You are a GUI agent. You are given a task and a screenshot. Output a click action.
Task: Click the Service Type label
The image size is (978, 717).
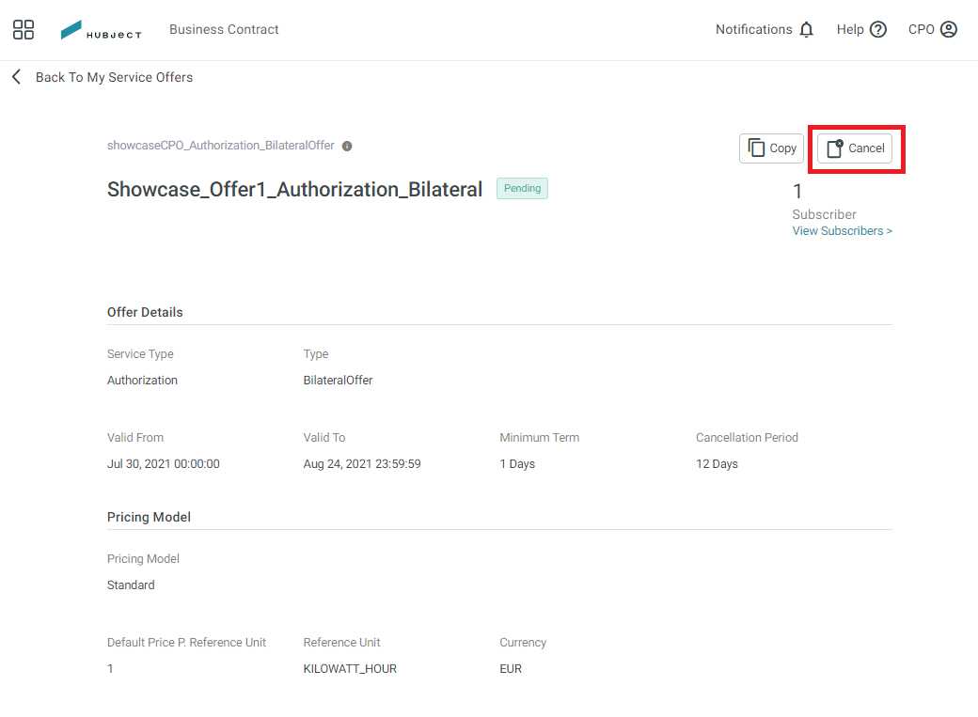140,354
